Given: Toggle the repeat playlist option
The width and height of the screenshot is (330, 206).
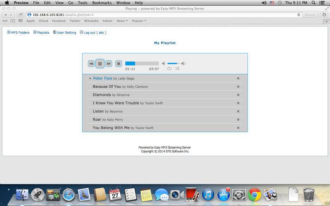Looking at the screenshot, I should (x=169, y=68).
